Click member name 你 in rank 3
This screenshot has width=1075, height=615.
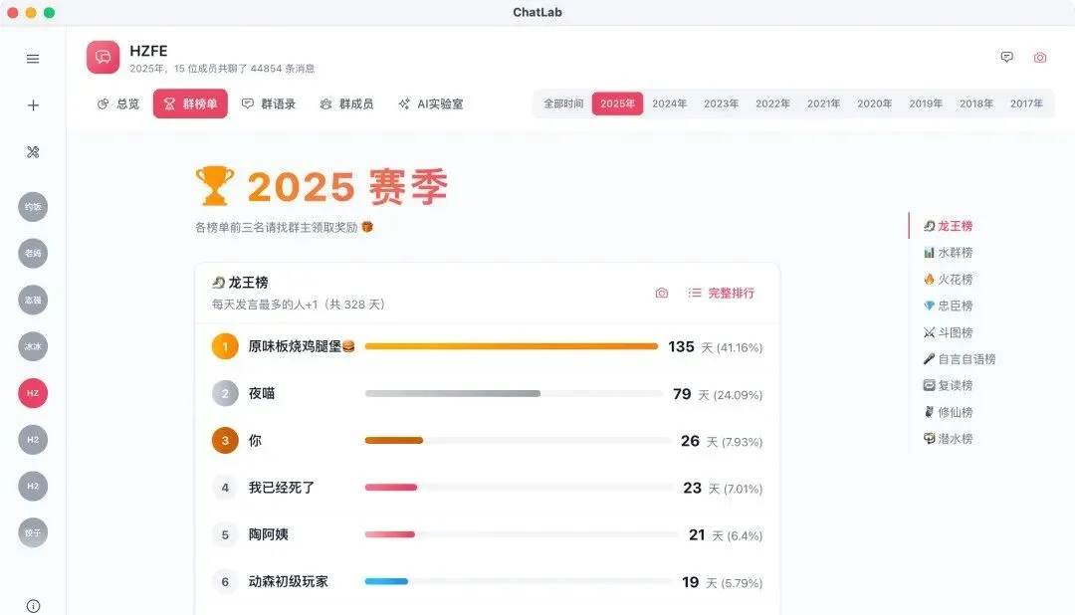click(x=255, y=441)
